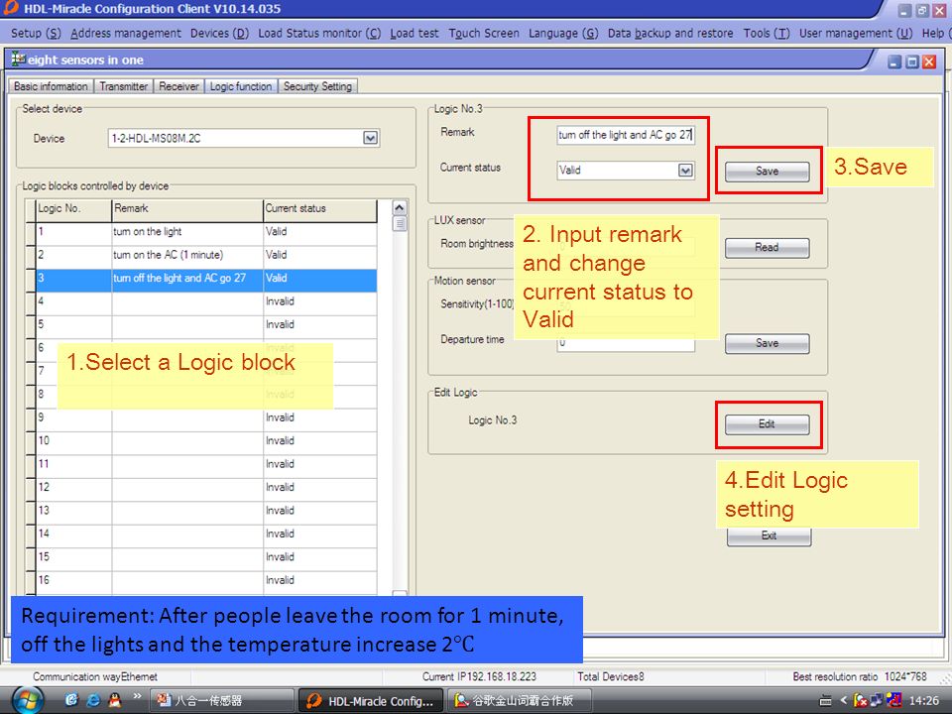The width and height of the screenshot is (952, 714).
Task: Switch to 八合一传感器 taskbar window
Action: [221, 701]
